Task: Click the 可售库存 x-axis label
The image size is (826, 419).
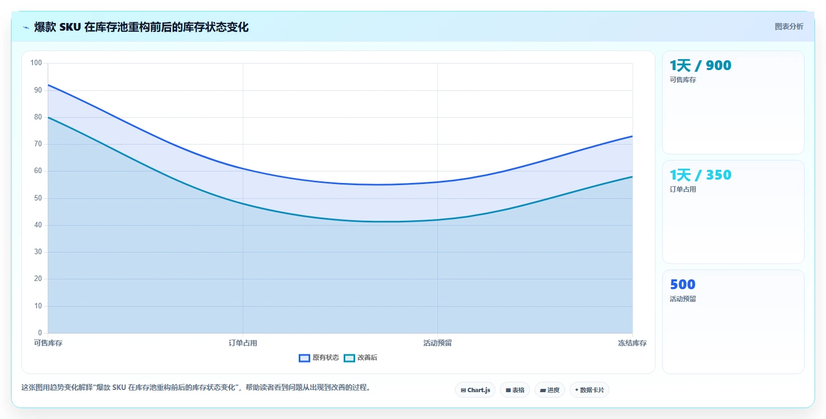Action: [48, 343]
